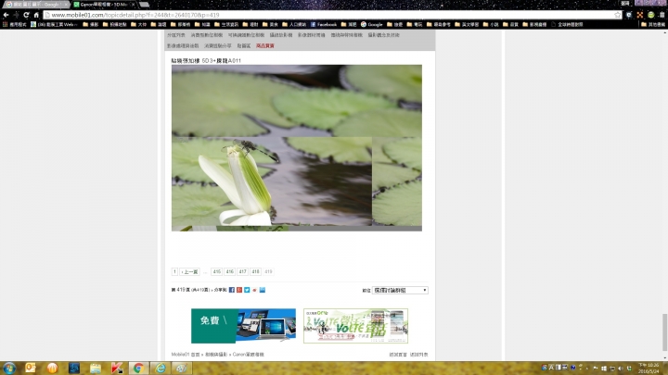Click the bottom-right rightmost page link
The height and width of the screenshot is (375, 668).
418,354
